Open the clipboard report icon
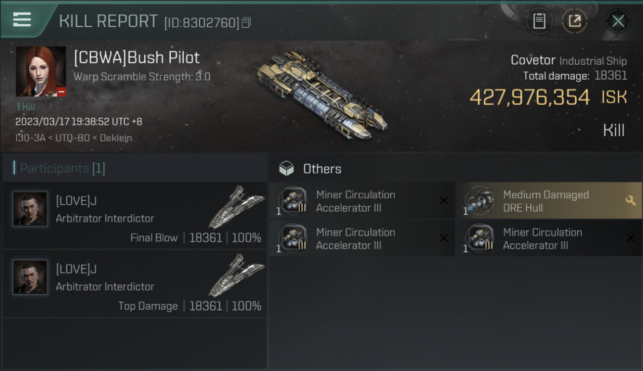Image resolution: width=643 pixels, height=371 pixels. (x=539, y=21)
